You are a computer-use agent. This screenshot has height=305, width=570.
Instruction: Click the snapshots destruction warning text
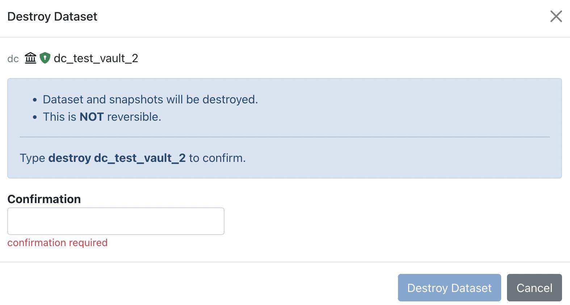point(151,99)
